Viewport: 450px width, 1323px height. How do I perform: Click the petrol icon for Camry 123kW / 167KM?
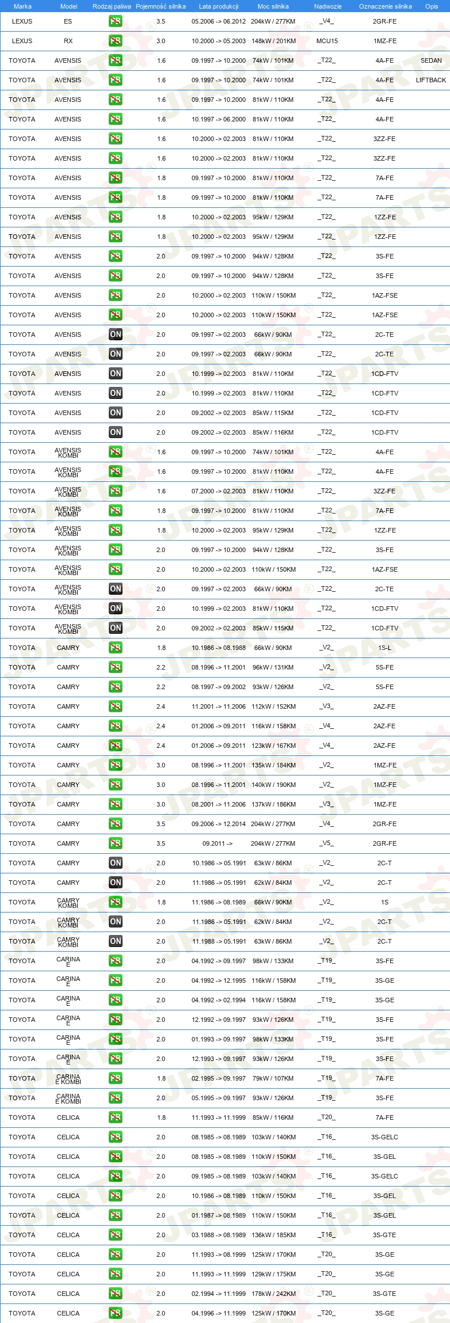pyautogui.click(x=116, y=746)
